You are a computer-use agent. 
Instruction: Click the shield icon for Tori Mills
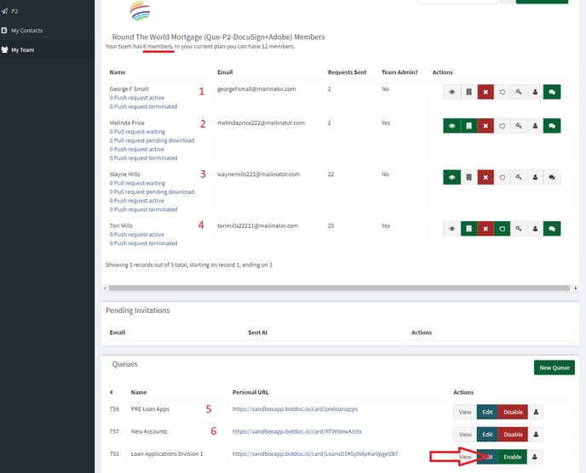coord(502,228)
